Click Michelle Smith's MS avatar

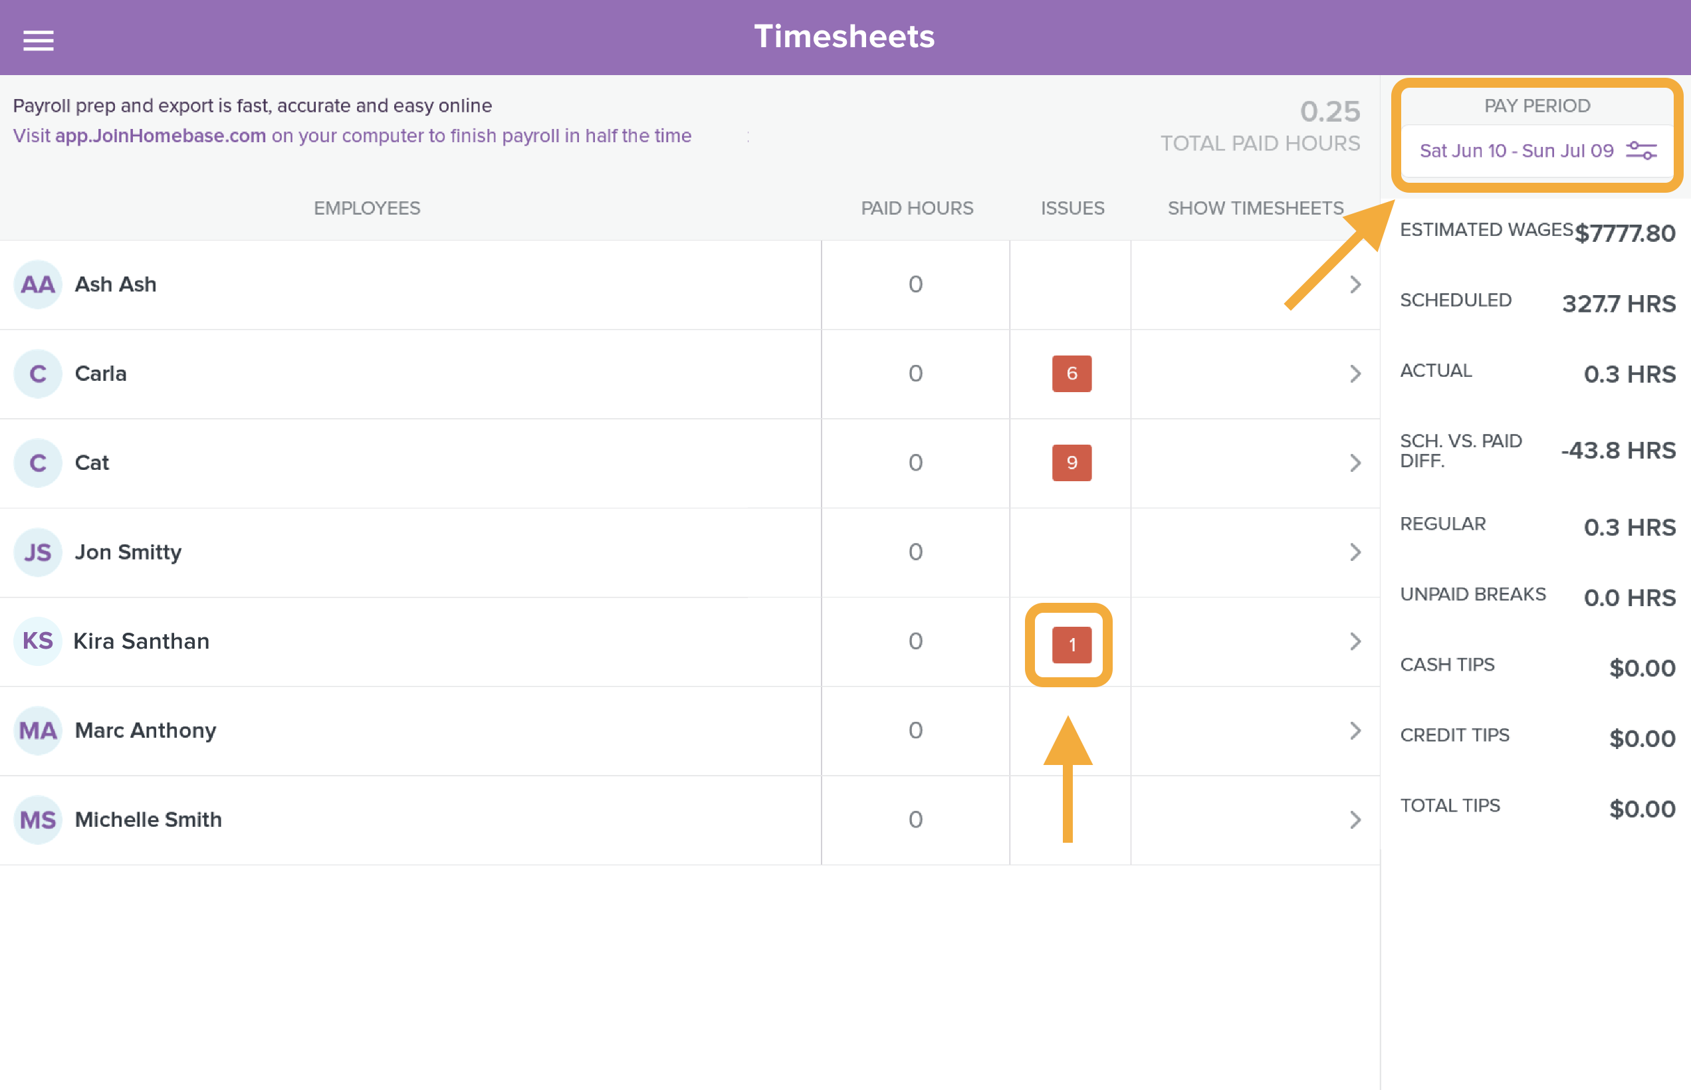[x=37, y=819]
